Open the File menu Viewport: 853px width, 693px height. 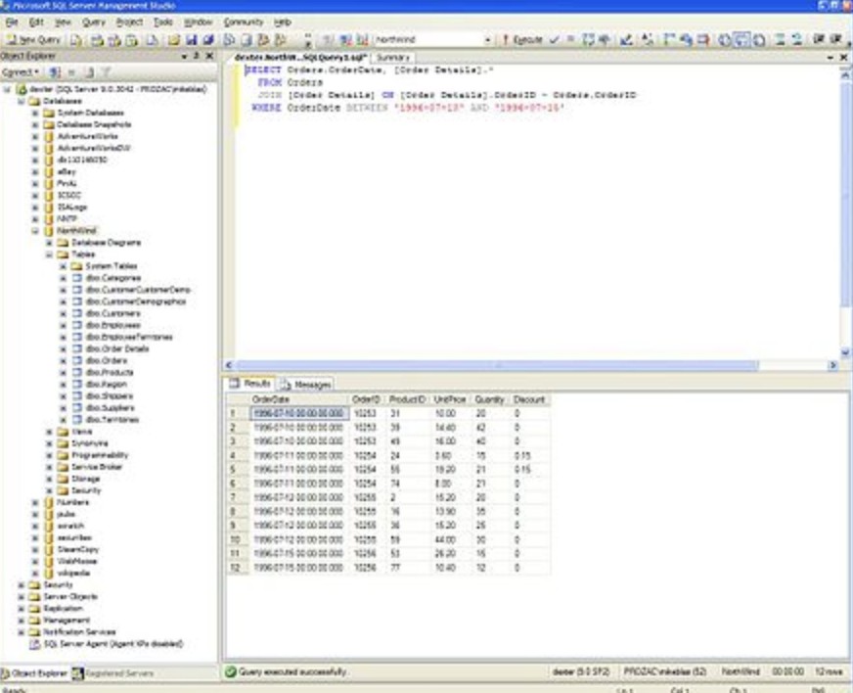[12, 23]
